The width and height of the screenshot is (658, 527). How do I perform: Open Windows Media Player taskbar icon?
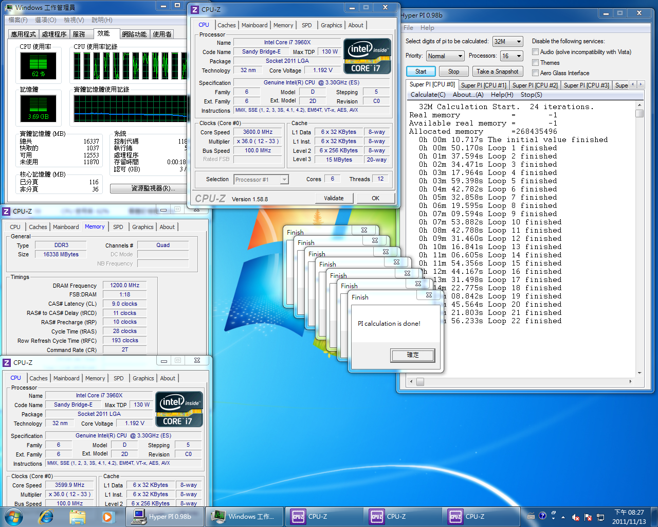[x=107, y=516]
